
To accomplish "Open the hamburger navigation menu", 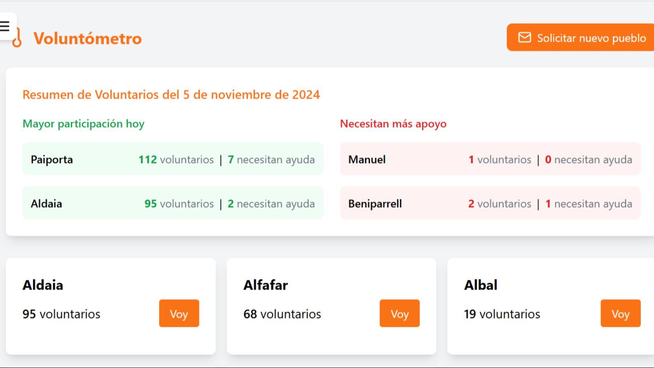I will (x=5, y=26).
